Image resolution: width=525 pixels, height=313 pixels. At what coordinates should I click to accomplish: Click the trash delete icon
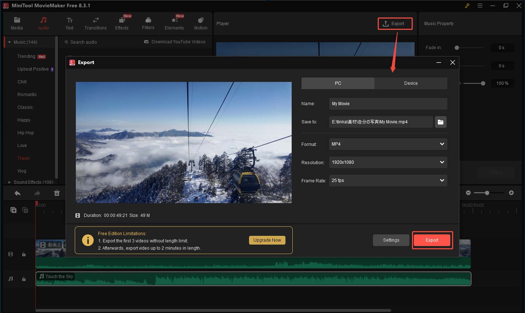[57, 193]
